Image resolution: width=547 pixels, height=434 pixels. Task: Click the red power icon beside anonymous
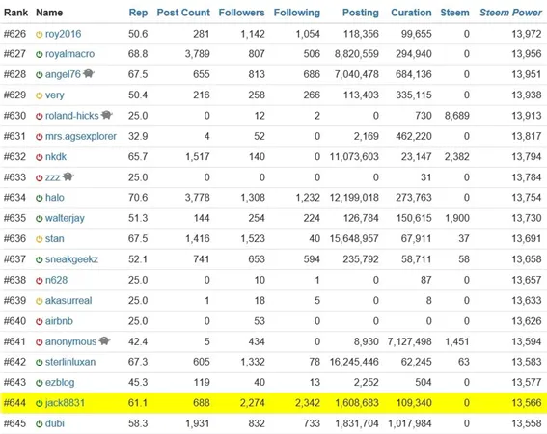coord(39,342)
